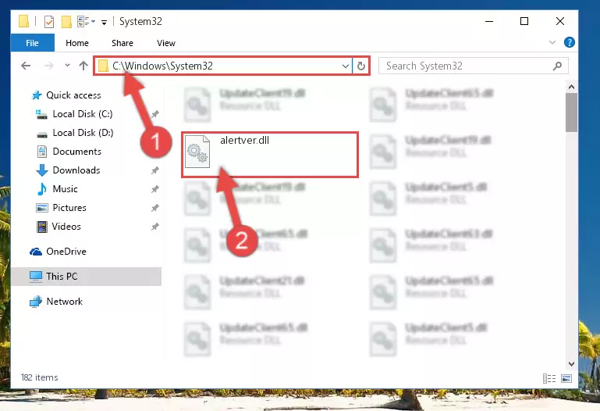
Task: Open Music folder in sidebar
Action: coord(65,189)
